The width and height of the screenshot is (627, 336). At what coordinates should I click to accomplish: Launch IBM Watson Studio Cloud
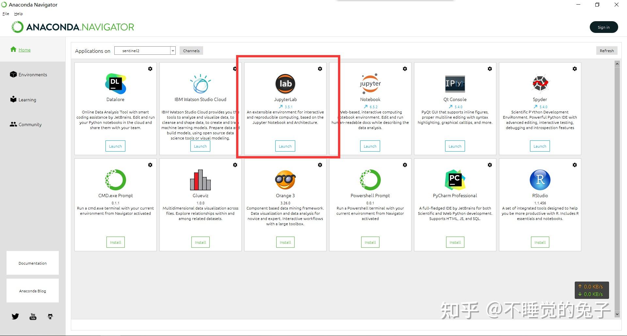[200, 146]
